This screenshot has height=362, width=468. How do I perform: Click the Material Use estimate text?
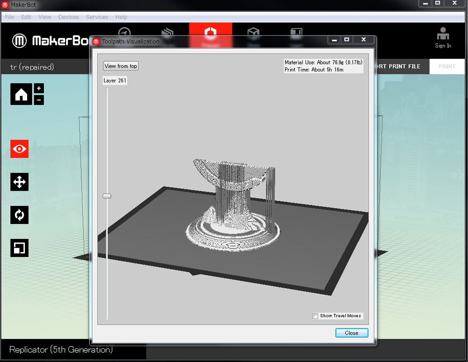click(323, 62)
